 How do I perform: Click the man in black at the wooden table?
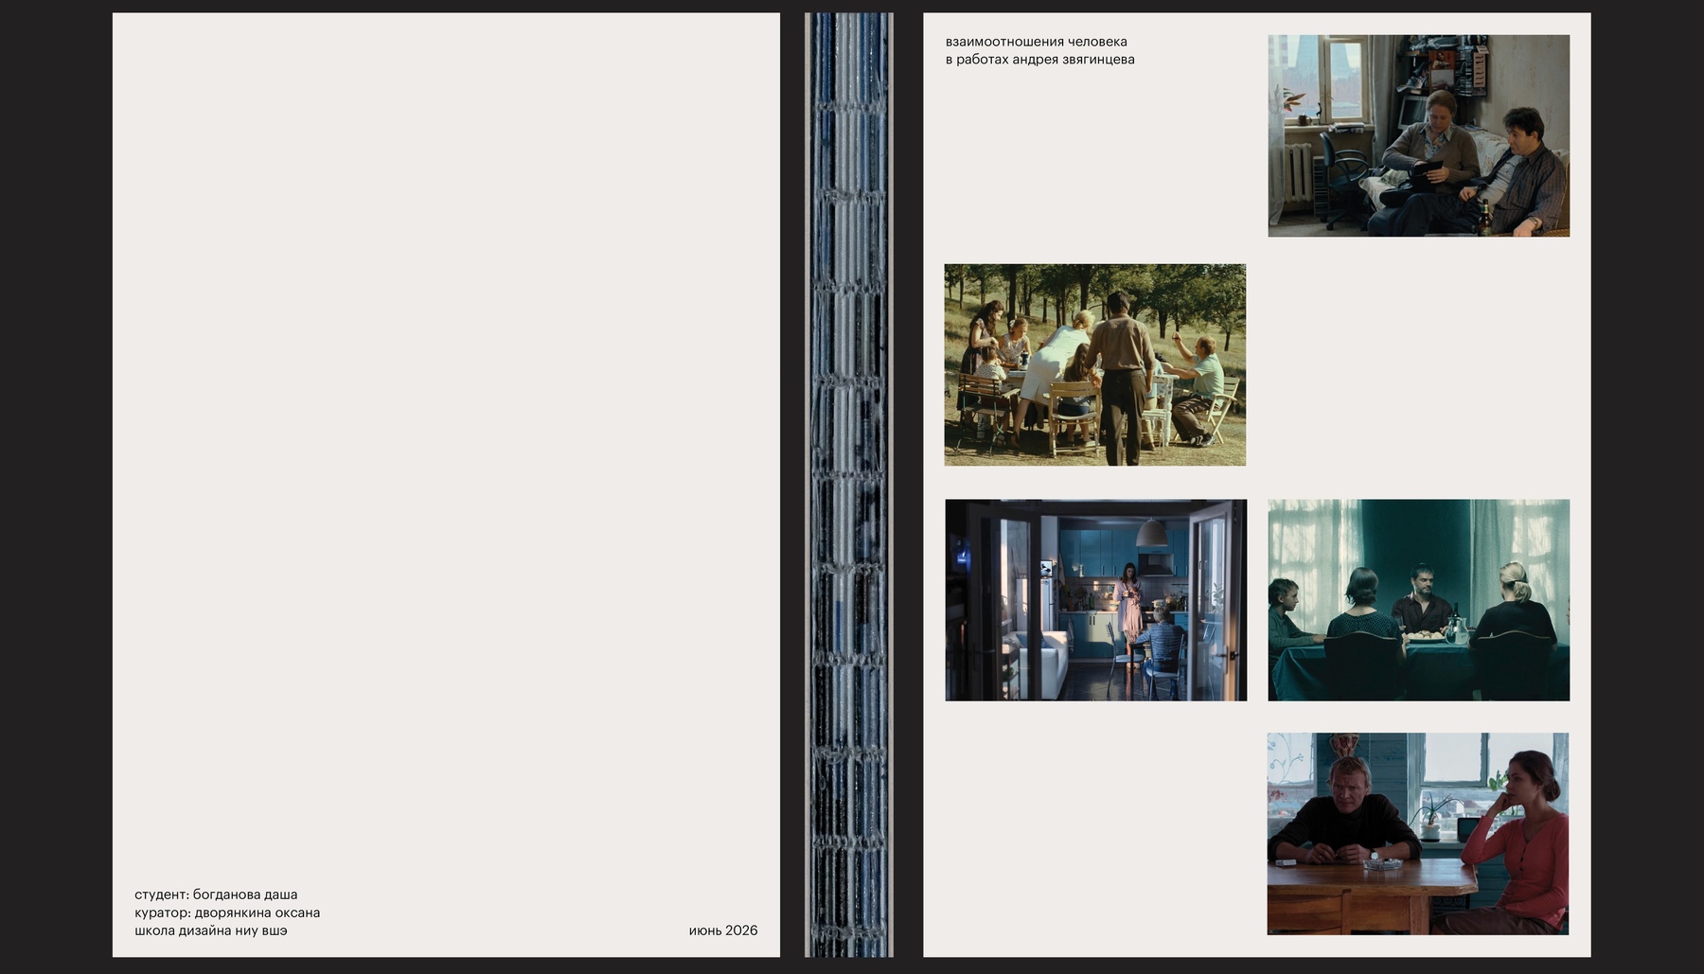point(1344,814)
